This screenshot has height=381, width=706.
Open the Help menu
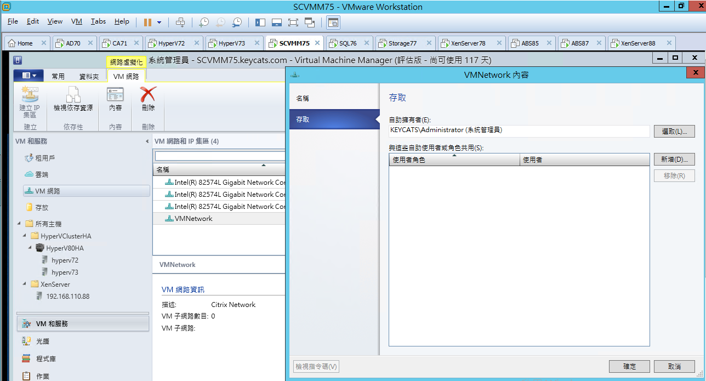(x=122, y=21)
